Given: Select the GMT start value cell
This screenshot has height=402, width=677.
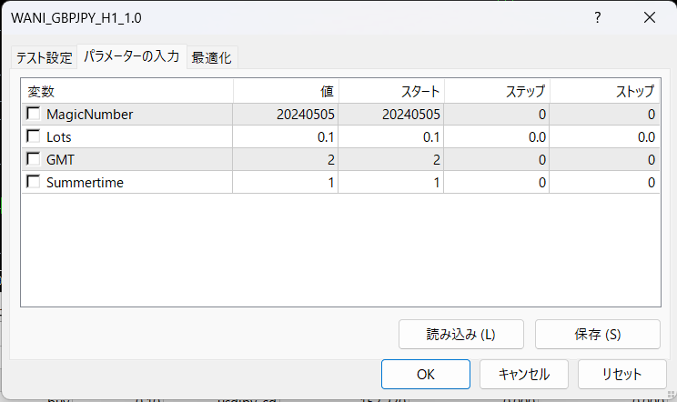Looking at the screenshot, I should tap(391, 160).
